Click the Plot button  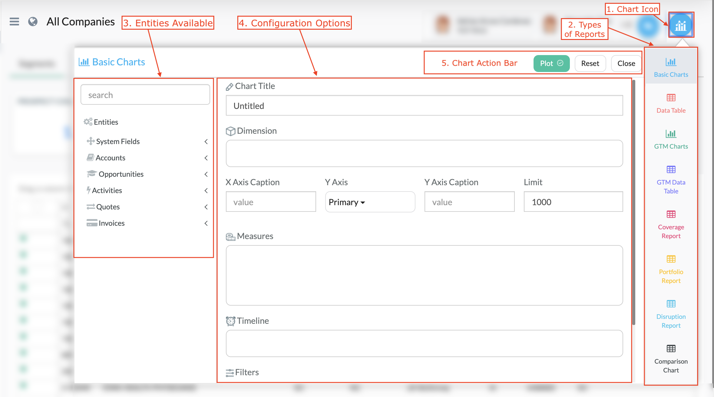[x=551, y=63]
